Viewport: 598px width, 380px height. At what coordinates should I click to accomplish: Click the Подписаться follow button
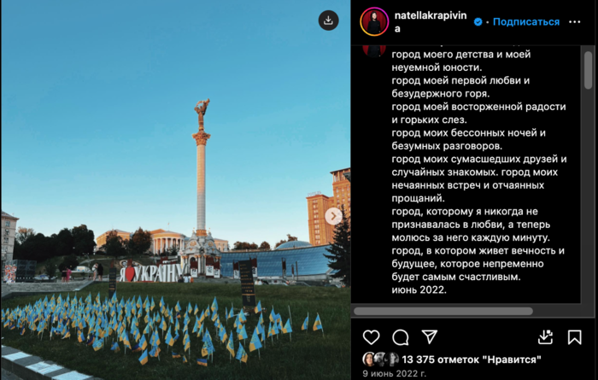[526, 21]
